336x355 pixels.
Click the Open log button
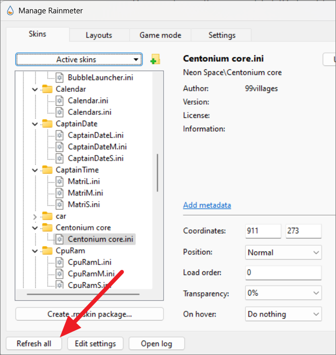click(x=156, y=343)
